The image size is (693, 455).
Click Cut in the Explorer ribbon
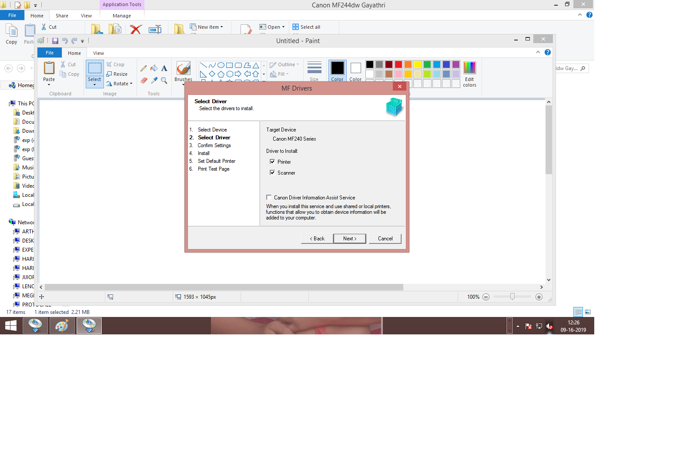[x=49, y=27]
